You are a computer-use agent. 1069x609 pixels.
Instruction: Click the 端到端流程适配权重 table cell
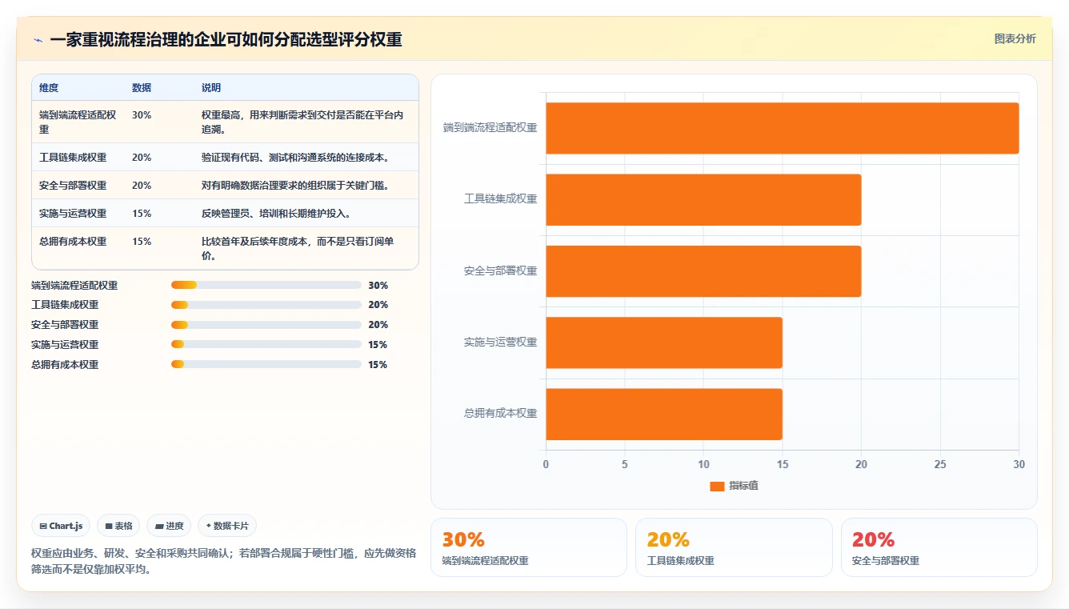(x=78, y=122)
